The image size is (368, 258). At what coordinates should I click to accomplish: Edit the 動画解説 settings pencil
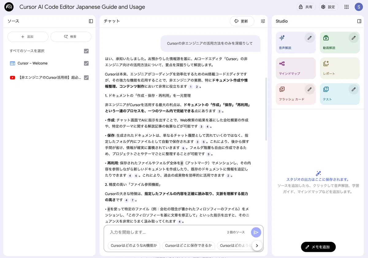click(x=354, y=38)
